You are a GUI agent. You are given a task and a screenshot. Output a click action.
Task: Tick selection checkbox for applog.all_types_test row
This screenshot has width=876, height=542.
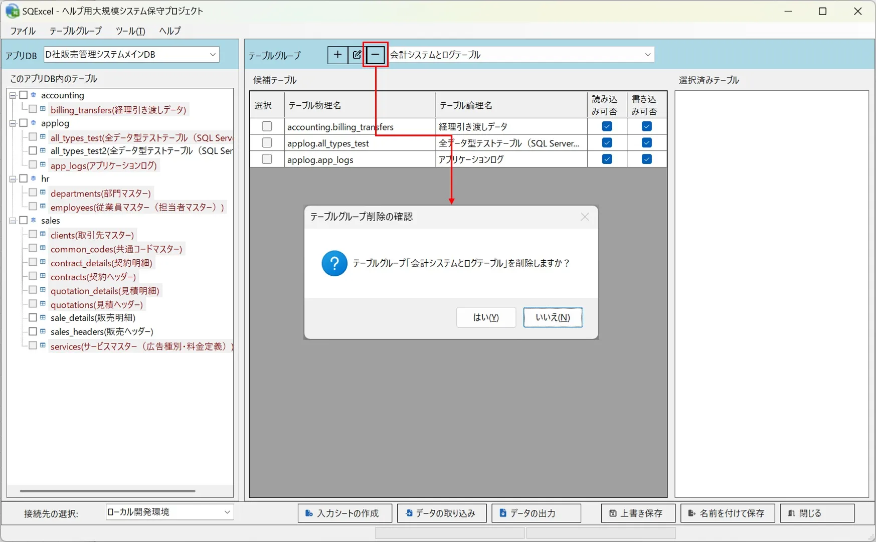[267, 143]
